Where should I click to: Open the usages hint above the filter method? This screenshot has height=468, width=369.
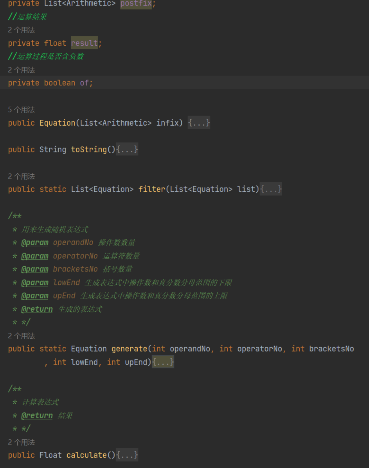(x=22, y=177)
